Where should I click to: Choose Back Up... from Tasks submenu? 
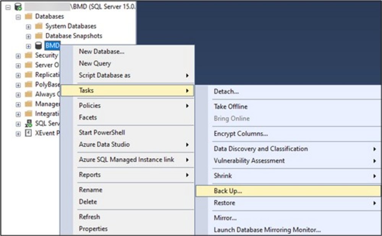point(228,191)
